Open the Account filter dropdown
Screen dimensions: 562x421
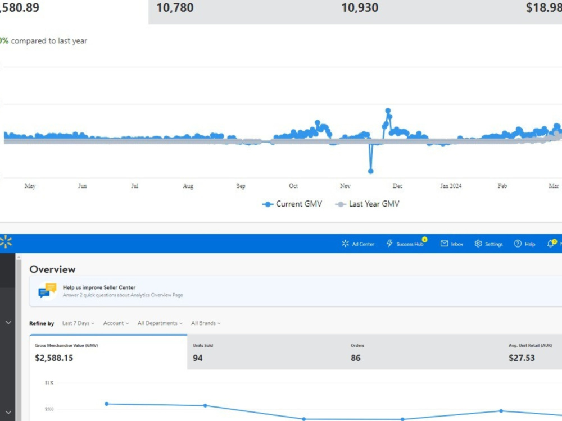coord(116,323)
